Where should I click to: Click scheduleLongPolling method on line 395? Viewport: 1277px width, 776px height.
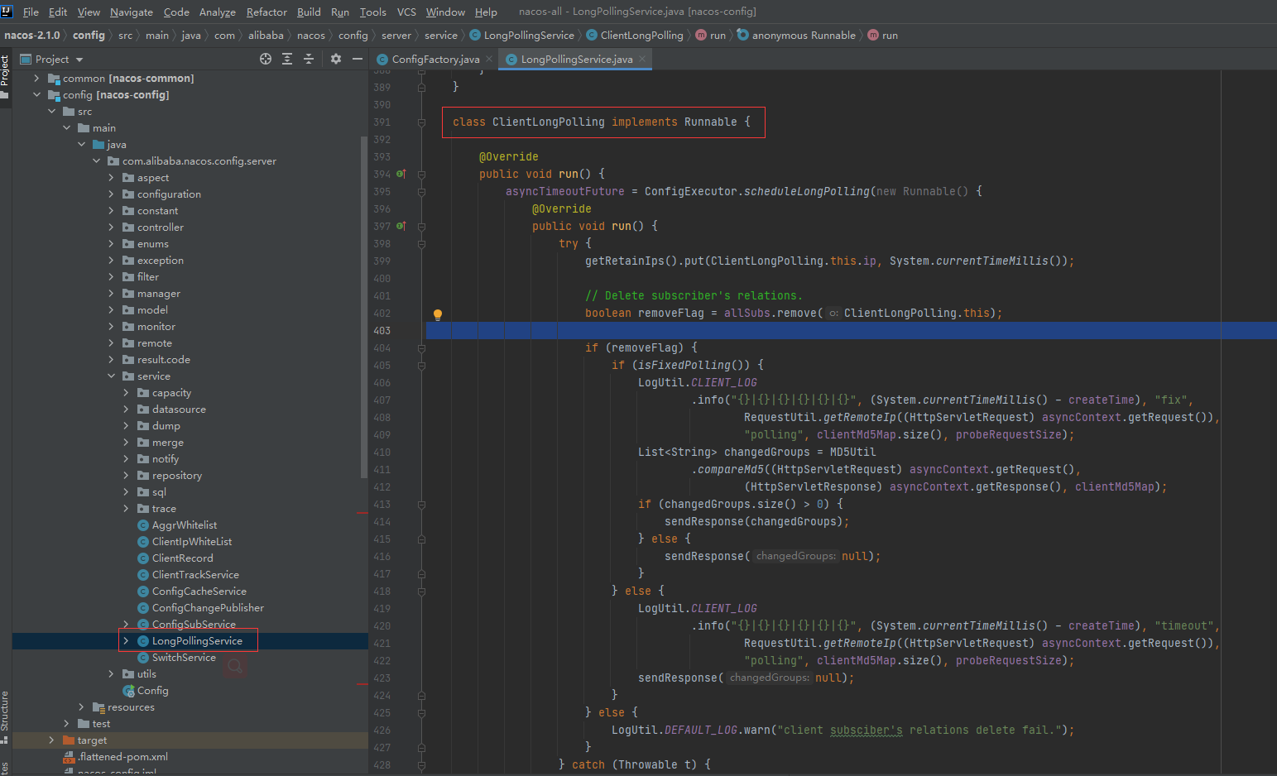807,192
